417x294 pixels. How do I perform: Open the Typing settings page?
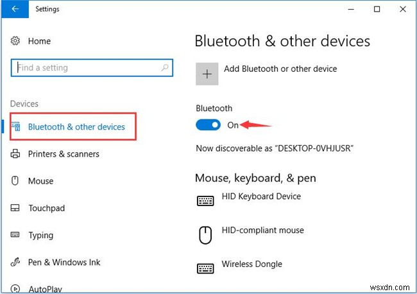40,235
